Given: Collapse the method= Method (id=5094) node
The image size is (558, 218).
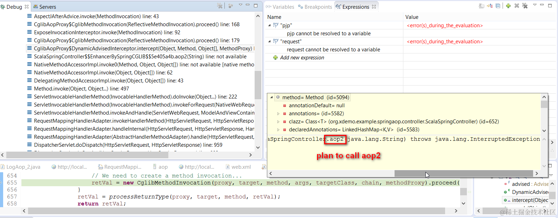Looking at the screenshot, I should pos(271,97).
